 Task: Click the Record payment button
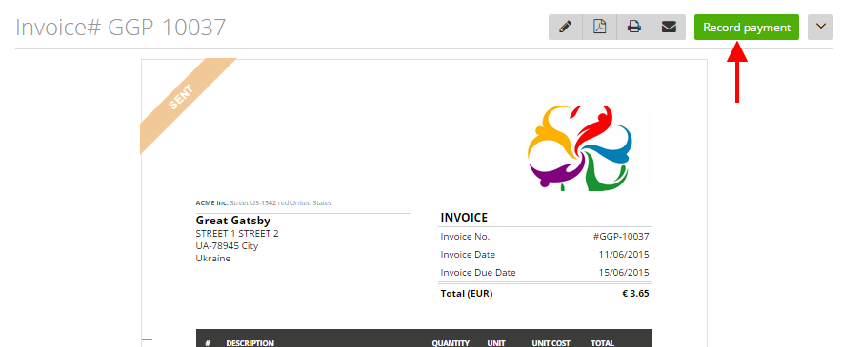(747, 27)
